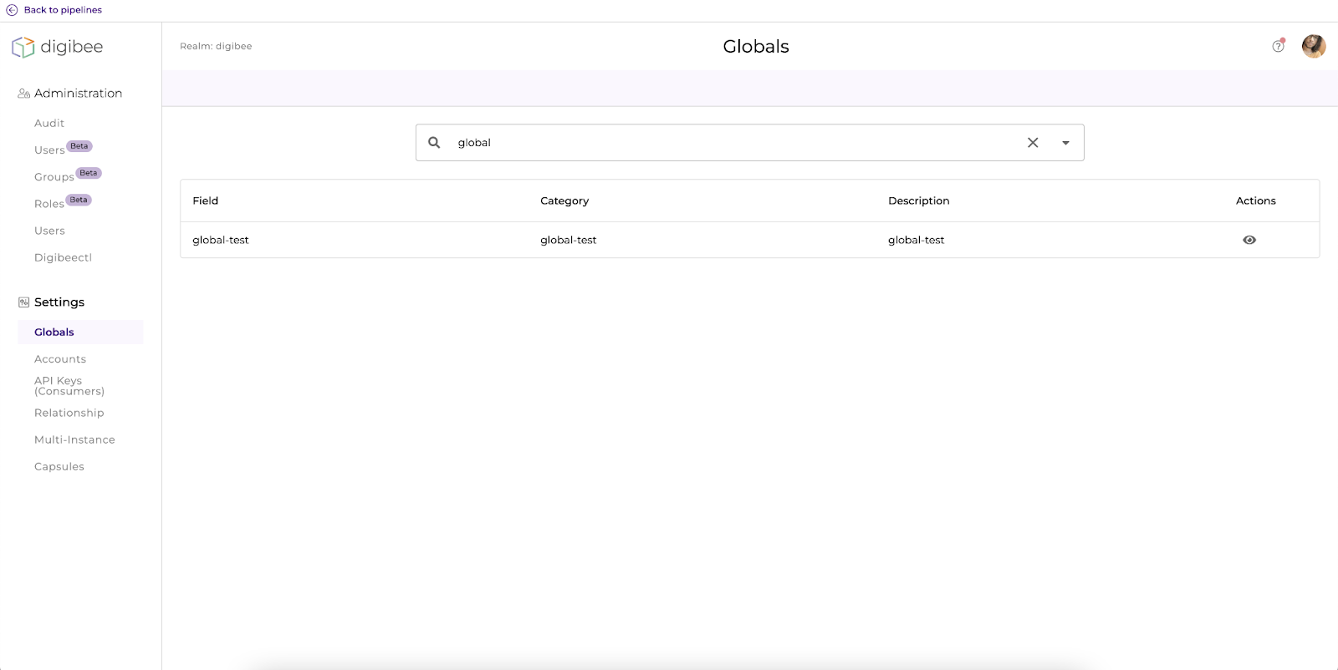1338x670 pixels.
Task: Click the global search input field
Action: [736, 143]
